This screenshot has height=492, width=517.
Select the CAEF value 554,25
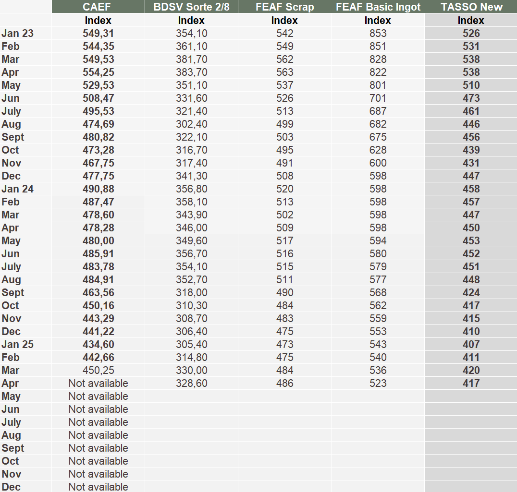pos(98,72)
